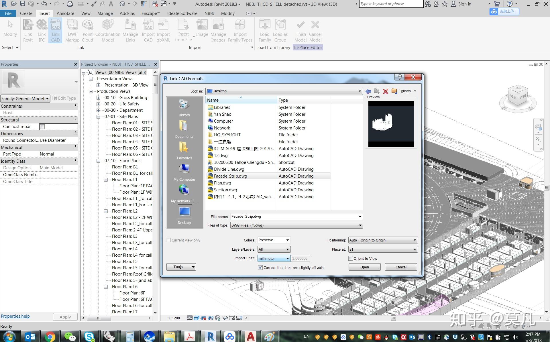Click the Cancel button in dialog
Screen dimensions: 550x342
401,267
